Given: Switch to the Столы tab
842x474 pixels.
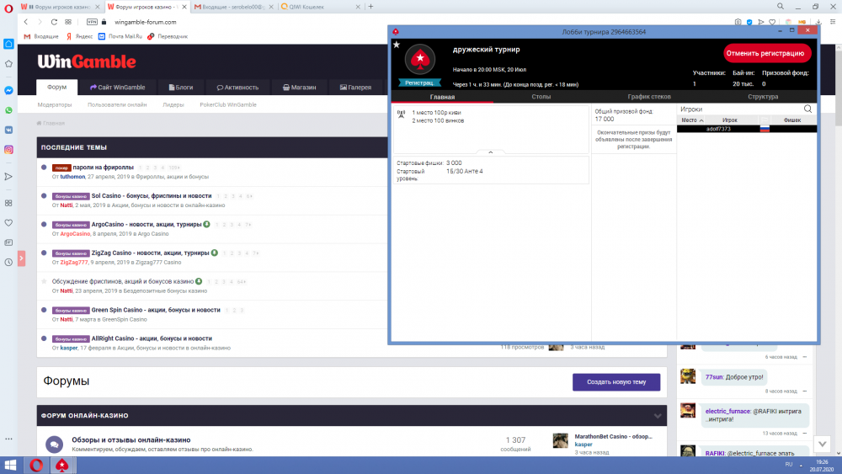Looking at the screenshot, I should click(x=541, y=97).
